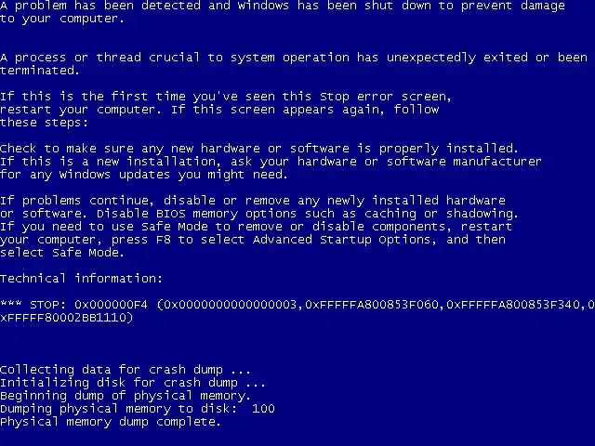
Task: Click the STOP error code 0x000000F4
Action: pyautogui.click(x=111, y=305)
